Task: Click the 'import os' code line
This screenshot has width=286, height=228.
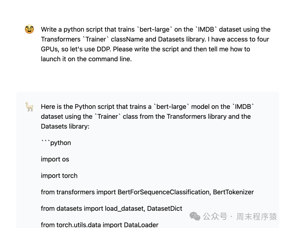Action: tap(55, 159)
